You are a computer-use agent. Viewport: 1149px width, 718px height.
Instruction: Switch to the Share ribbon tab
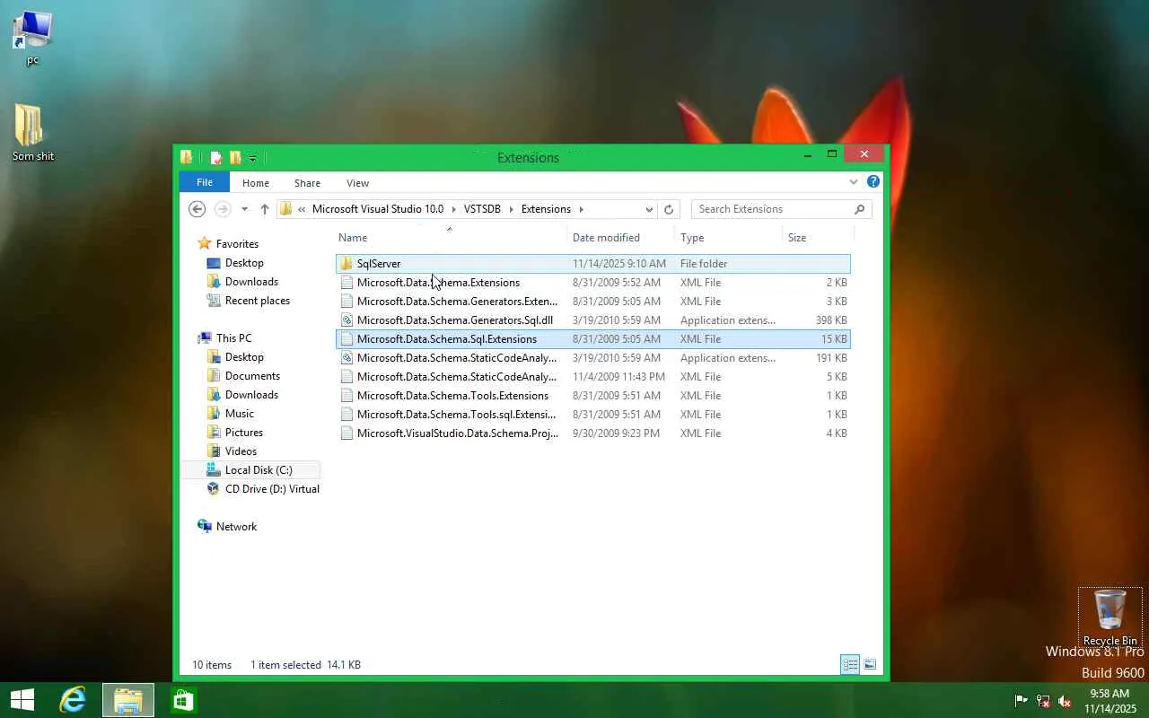(307, 183)
